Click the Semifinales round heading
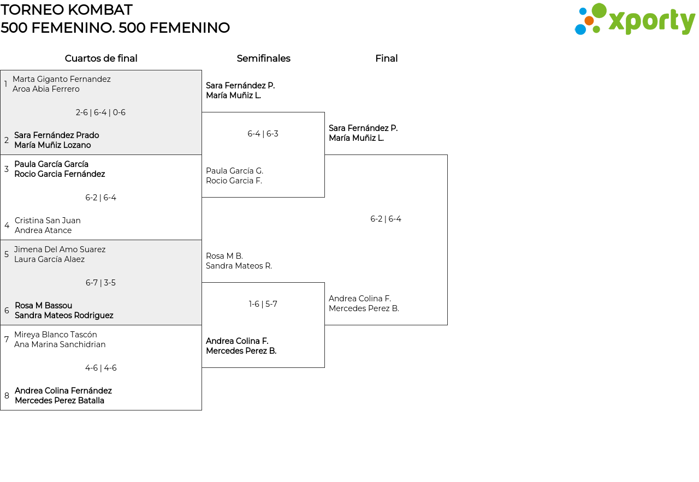 [x=263, y=58]
